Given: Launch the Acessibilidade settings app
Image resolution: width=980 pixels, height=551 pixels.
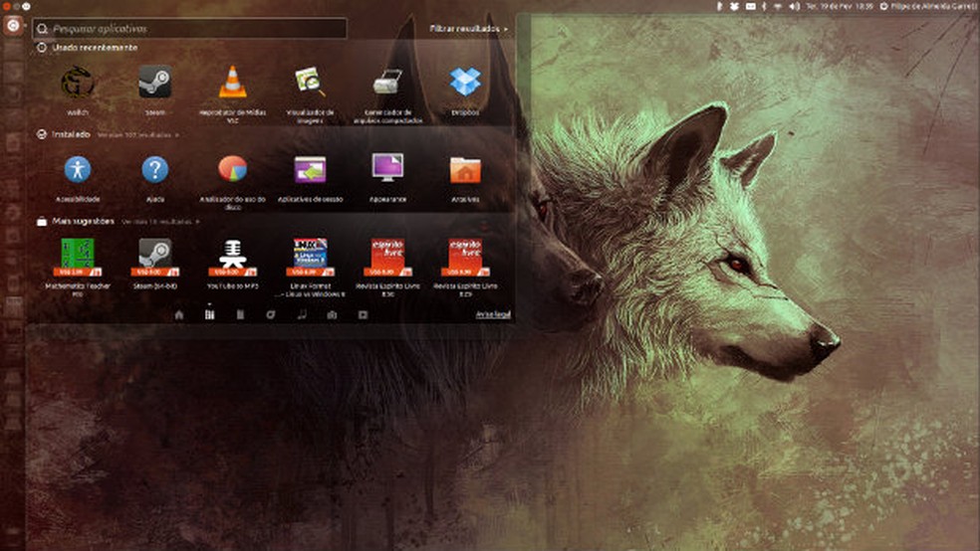Looking at the screenshot, I should (x=78, y=169).
